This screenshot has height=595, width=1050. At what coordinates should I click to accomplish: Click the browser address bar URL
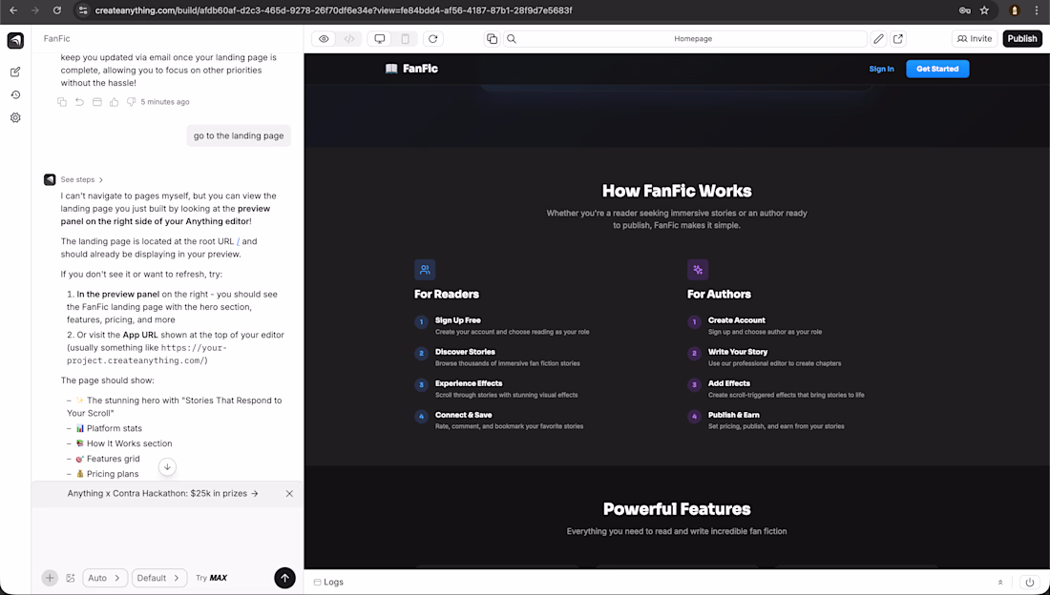[x=333, y=10]
